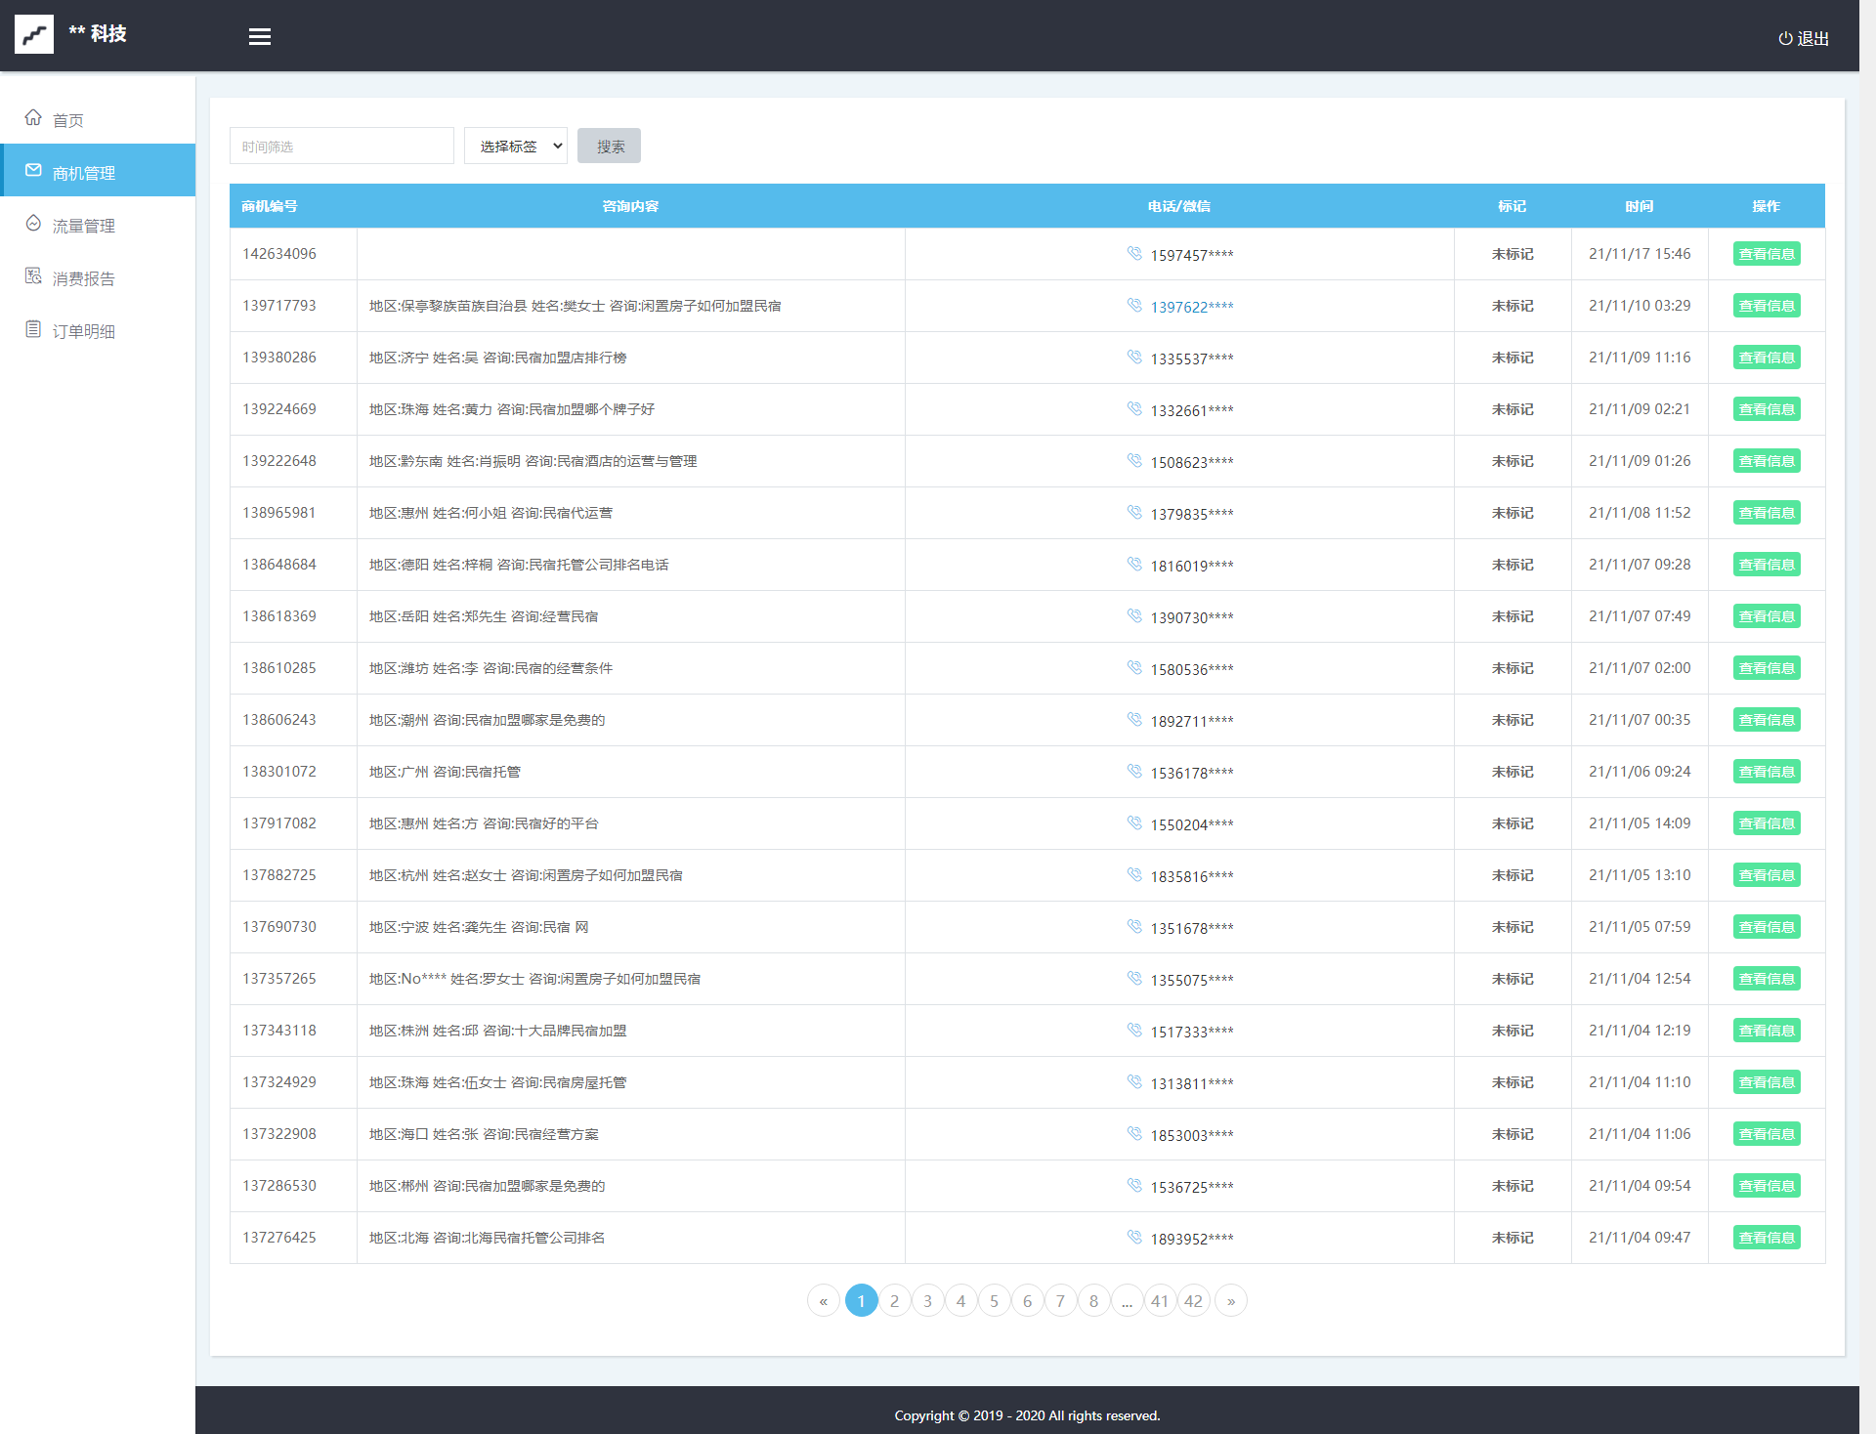
Task: Go to pagination page 2
Action: (894, 1300)
